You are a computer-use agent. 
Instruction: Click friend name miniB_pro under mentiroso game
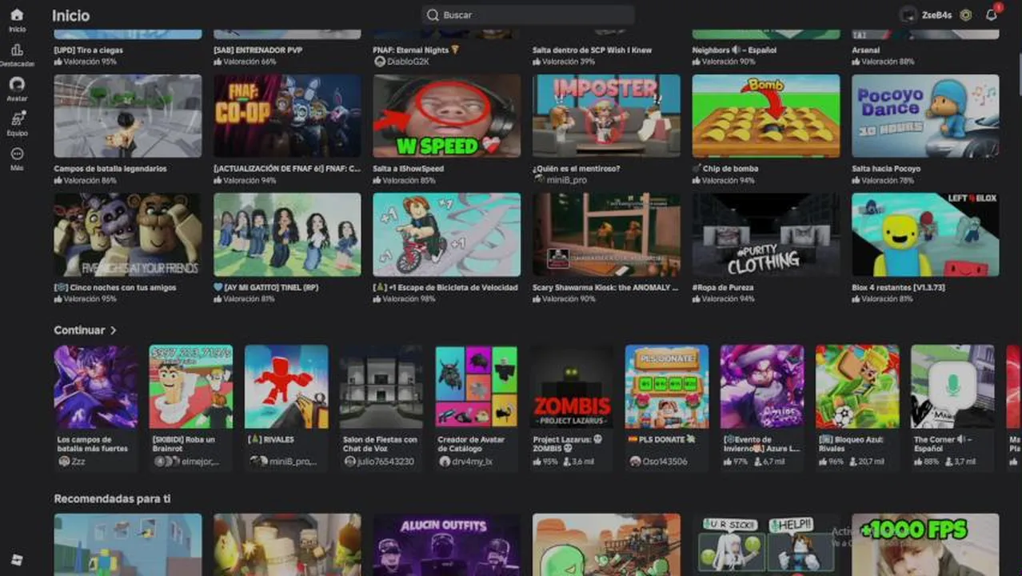click(x=567, y=180)
